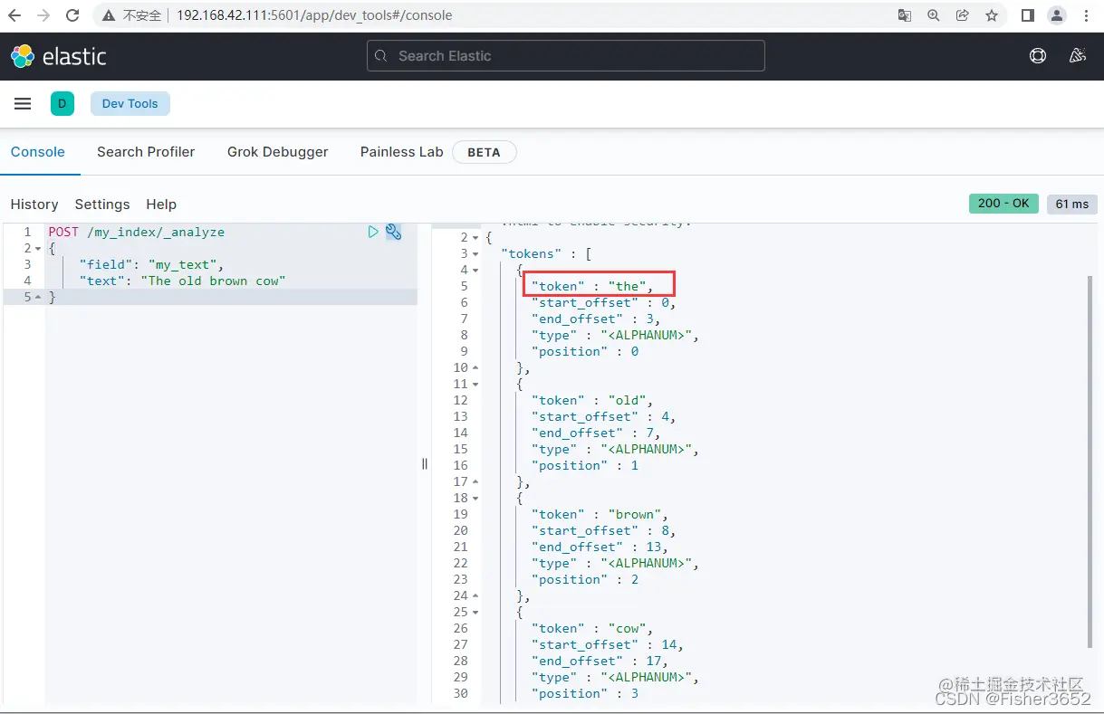
Task: Reload the page with refresh icon
Action: [73, 15]
